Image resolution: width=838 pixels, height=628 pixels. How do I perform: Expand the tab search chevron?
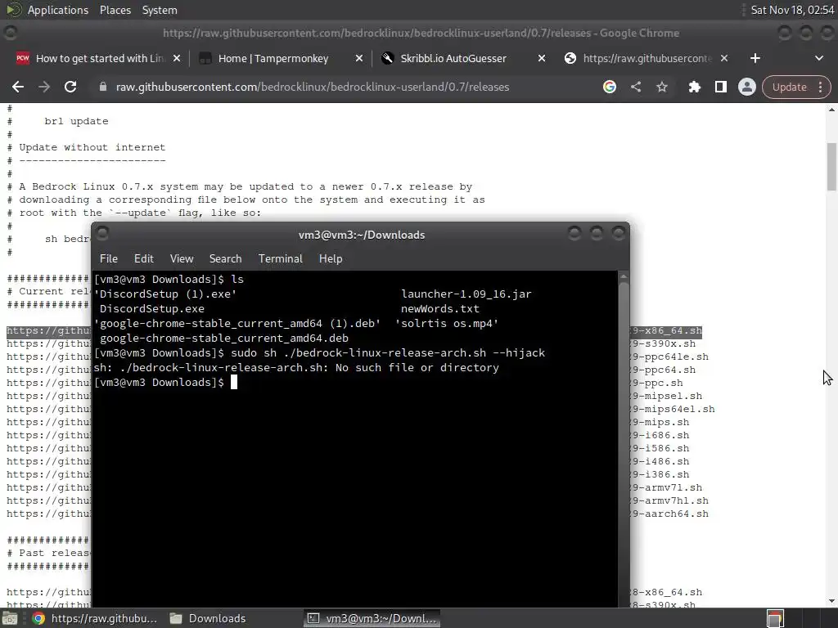click(818, 58)
